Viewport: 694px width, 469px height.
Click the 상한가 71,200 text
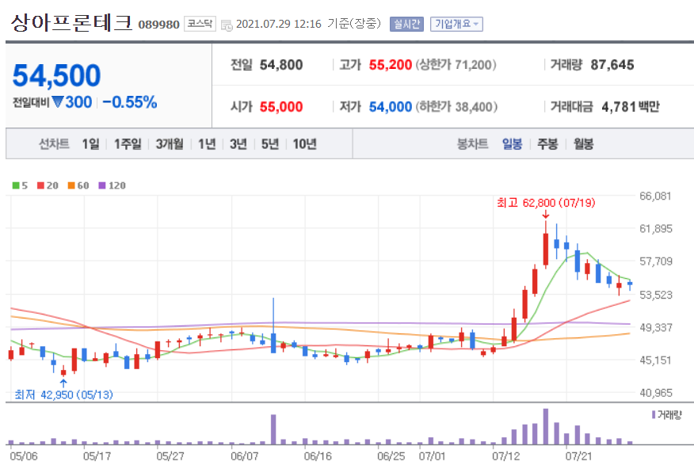pyautogui.click(x=456, y=65)
